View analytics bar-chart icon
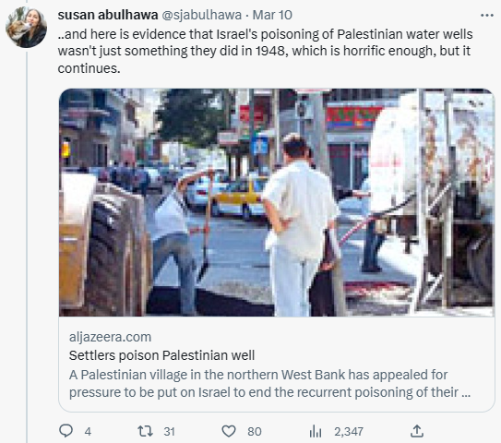Viewport: 501px width, 443px height. [x=316, y=431]
